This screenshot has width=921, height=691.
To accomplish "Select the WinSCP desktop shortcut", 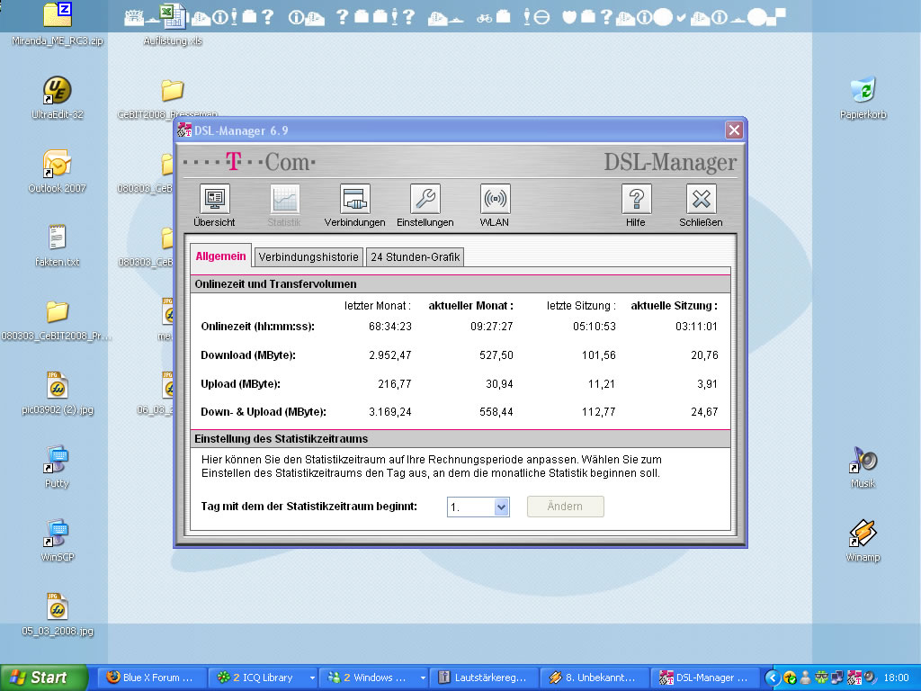I will (58, 534).
